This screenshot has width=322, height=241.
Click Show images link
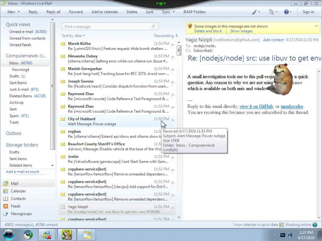pyautogui.click(x=241, y=31)
